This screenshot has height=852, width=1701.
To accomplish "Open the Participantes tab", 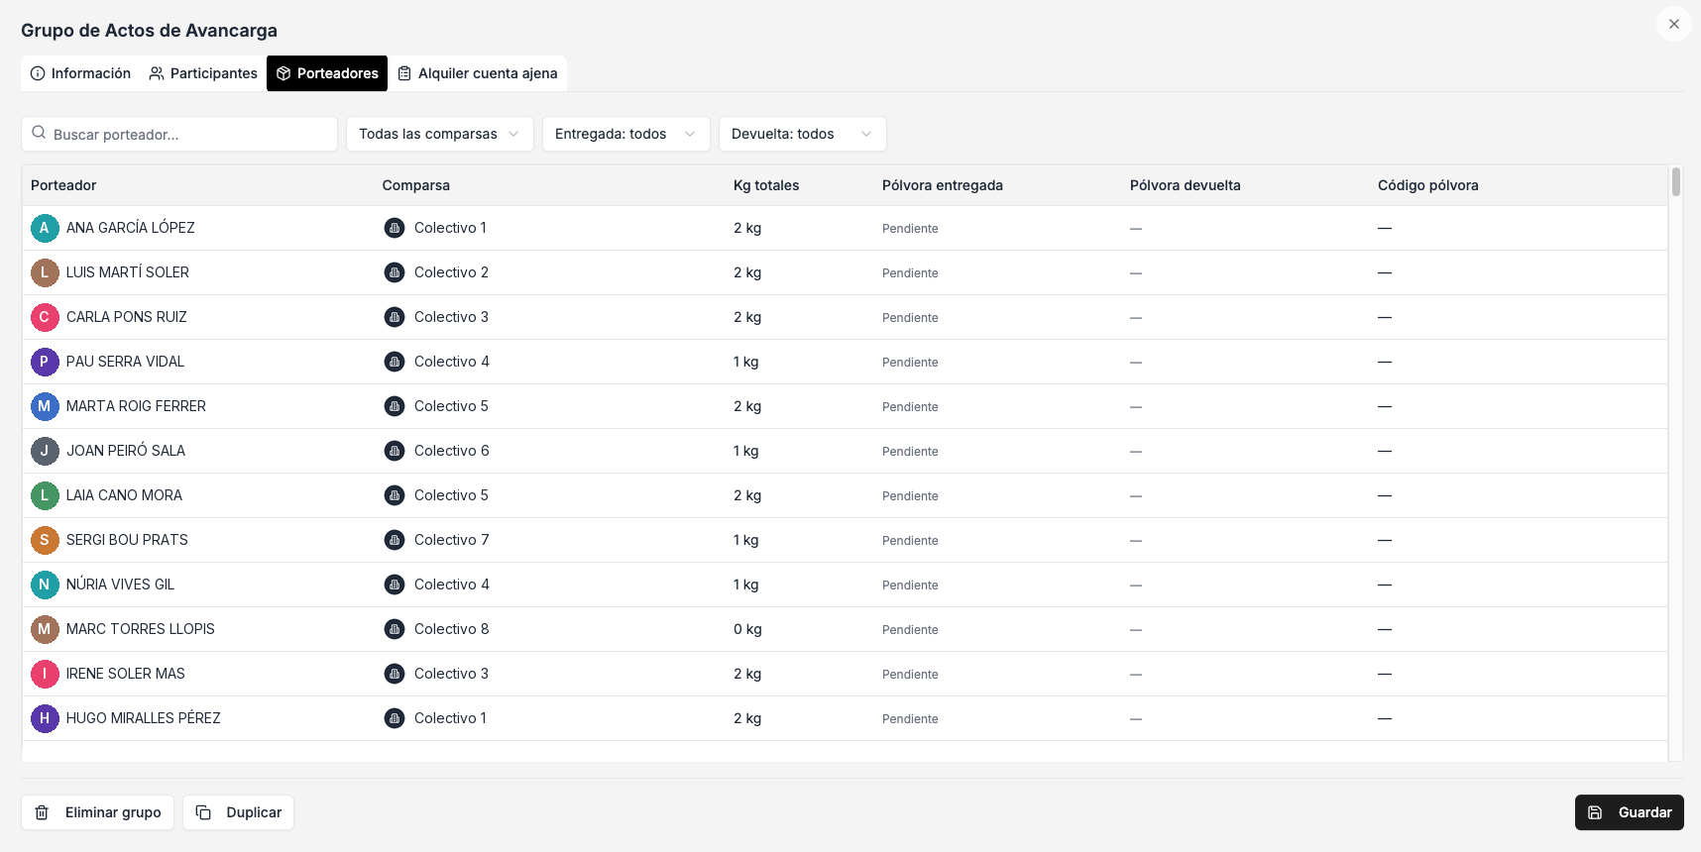I will [203, 73].
